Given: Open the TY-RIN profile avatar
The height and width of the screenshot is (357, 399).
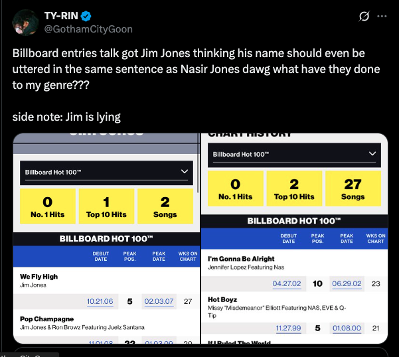Looking at the screenshot, I should click(25, 23).
